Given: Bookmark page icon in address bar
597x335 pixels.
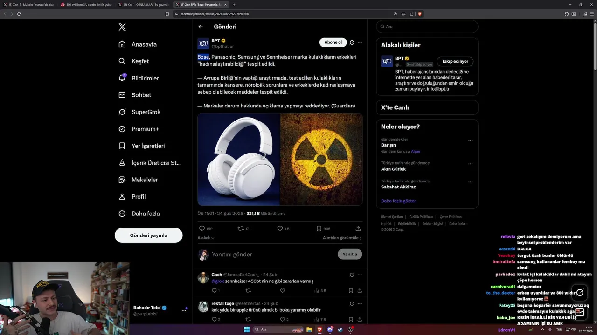Looking at the screenshot, I should pos(167,14).
